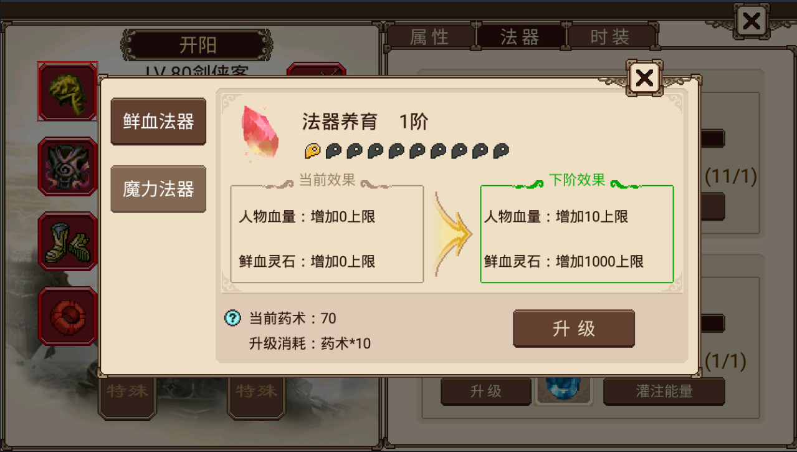Screen dimensions: 797x452
Task: Click the lower panel 升级 button
Action: click(486, 392)
